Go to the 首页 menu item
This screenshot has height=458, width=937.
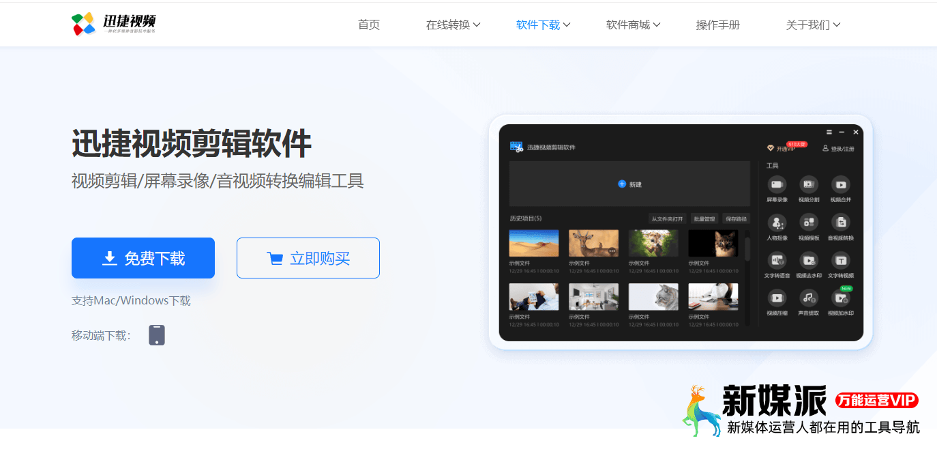click(368, 24)
